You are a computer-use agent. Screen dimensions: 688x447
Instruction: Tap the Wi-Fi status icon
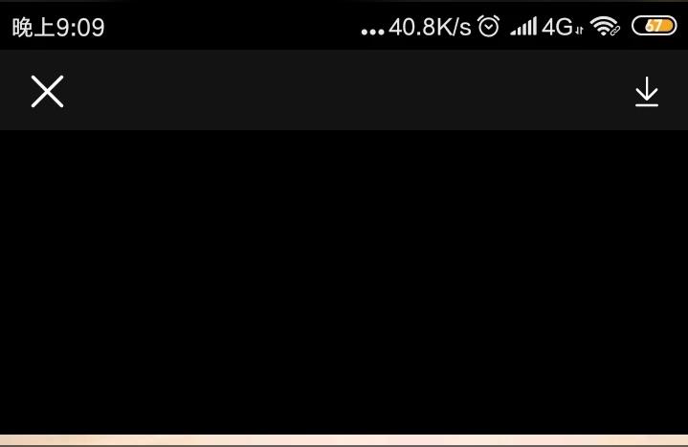[605, 26]
